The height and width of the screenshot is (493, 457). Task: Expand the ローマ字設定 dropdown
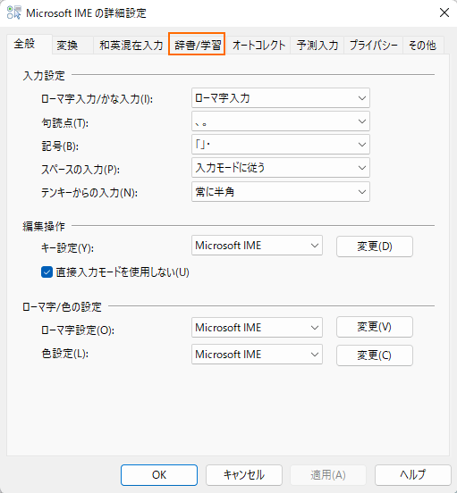257,328
